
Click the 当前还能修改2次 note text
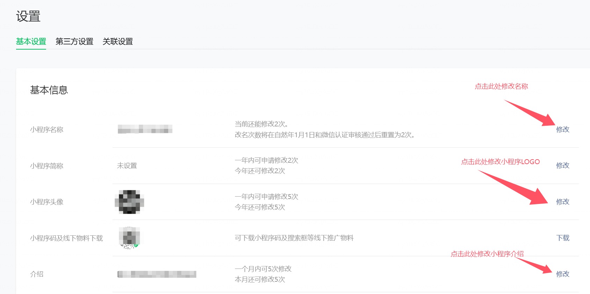pyautogui.click(x=261, y=124)
